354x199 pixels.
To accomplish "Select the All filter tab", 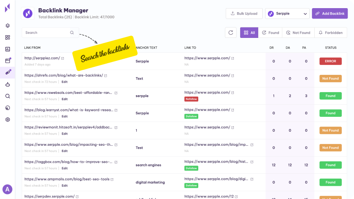I will click(x=249, y=32).
